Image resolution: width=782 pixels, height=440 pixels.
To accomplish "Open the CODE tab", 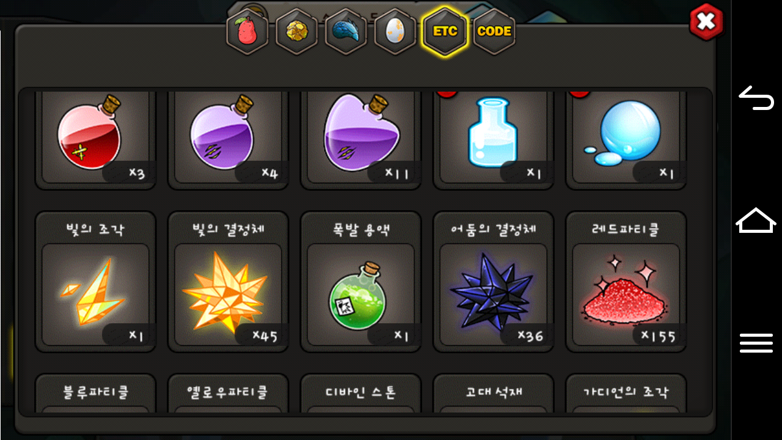I will click(x=494, y=32).
